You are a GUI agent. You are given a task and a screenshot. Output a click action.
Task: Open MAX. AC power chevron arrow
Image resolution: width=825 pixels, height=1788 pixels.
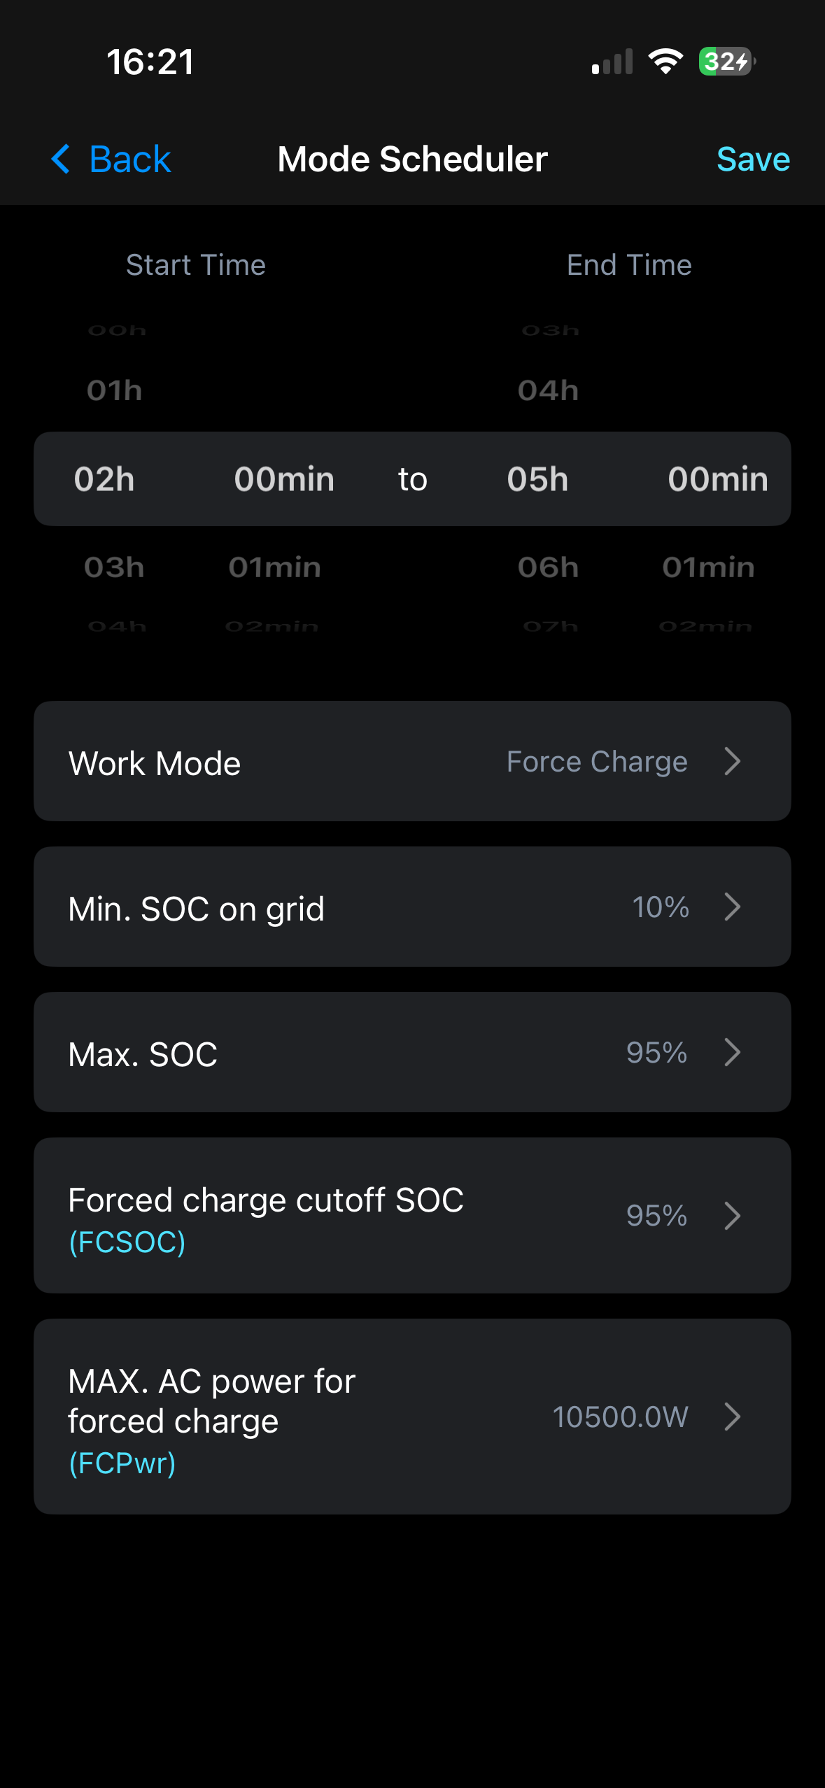tap(733, 1417)
